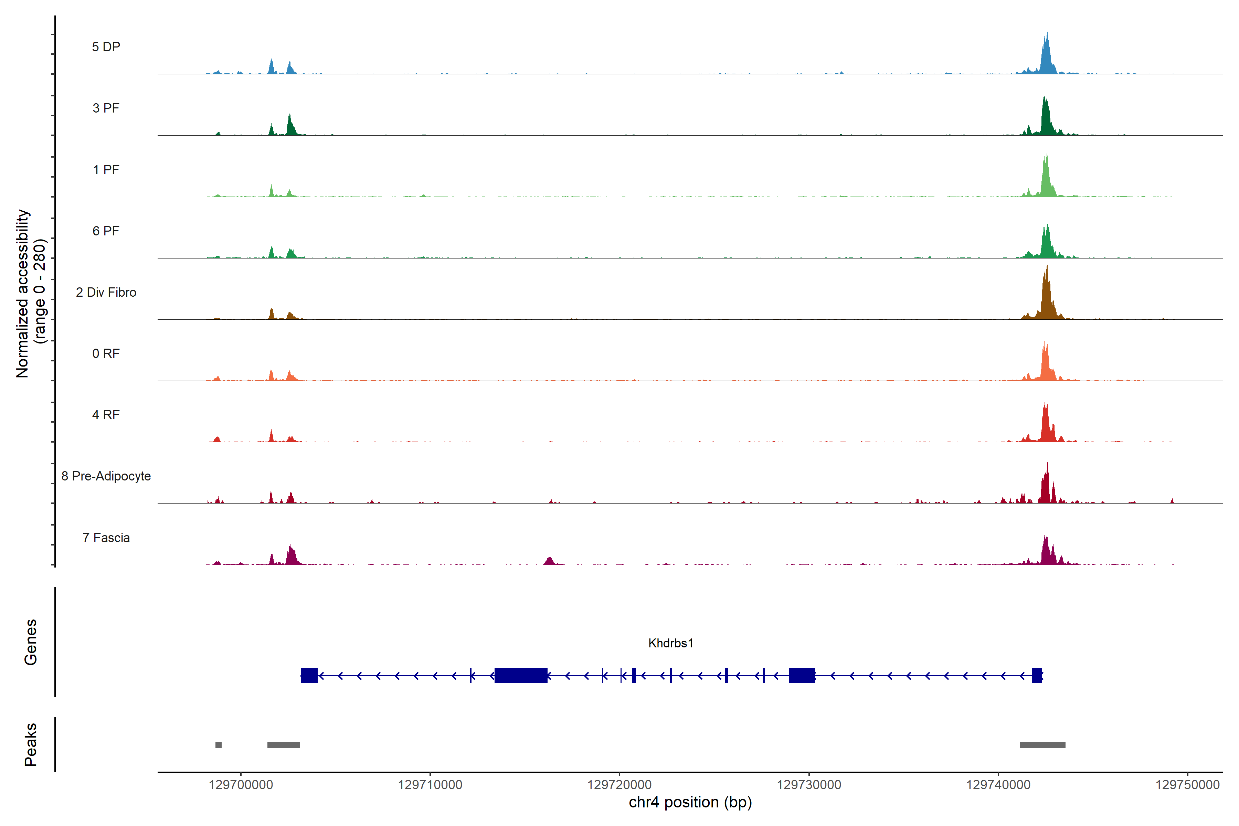Screen dimensions: 1239x826
Task: Click the smallest leftmost gray peak bar
Action: pos(219,745)
